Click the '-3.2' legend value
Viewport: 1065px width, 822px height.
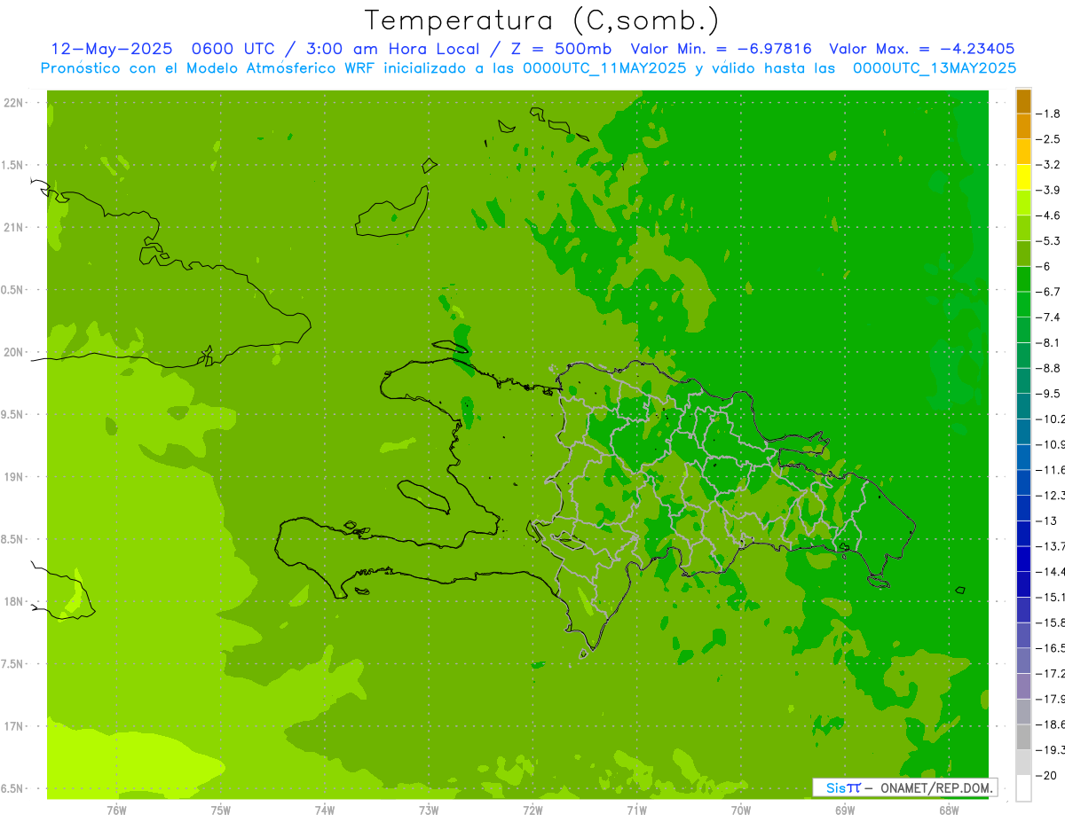click(x=1048, y=165)
